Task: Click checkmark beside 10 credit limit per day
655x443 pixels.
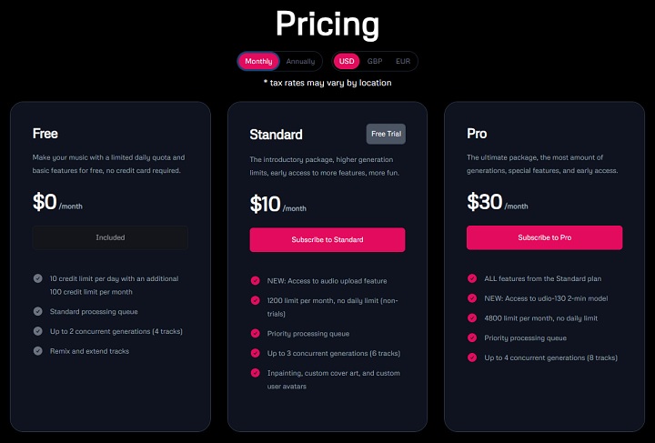Action: coord(37,278)
